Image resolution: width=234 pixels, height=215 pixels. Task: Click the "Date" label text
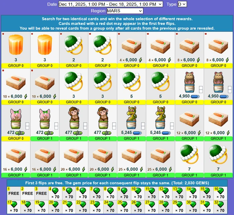coord(52,4)
